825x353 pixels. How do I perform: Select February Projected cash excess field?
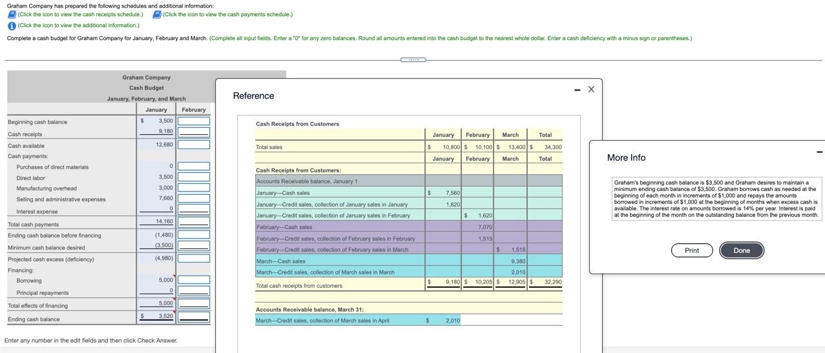click(194, 259)
